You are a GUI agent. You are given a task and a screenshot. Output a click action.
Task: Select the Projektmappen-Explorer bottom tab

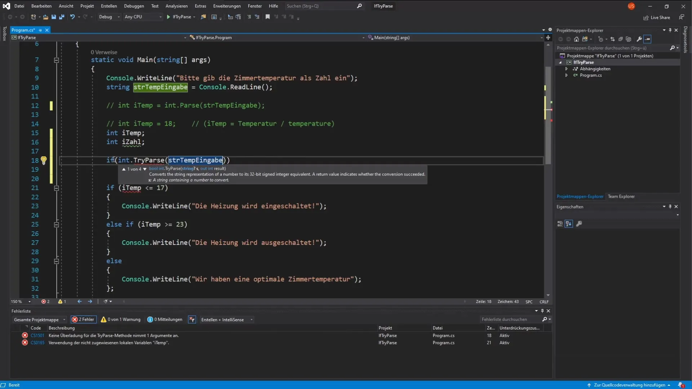click(x=580, y=197)
